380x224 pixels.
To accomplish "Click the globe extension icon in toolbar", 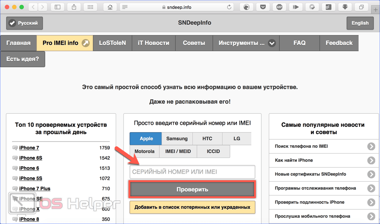I will point(246,7).
